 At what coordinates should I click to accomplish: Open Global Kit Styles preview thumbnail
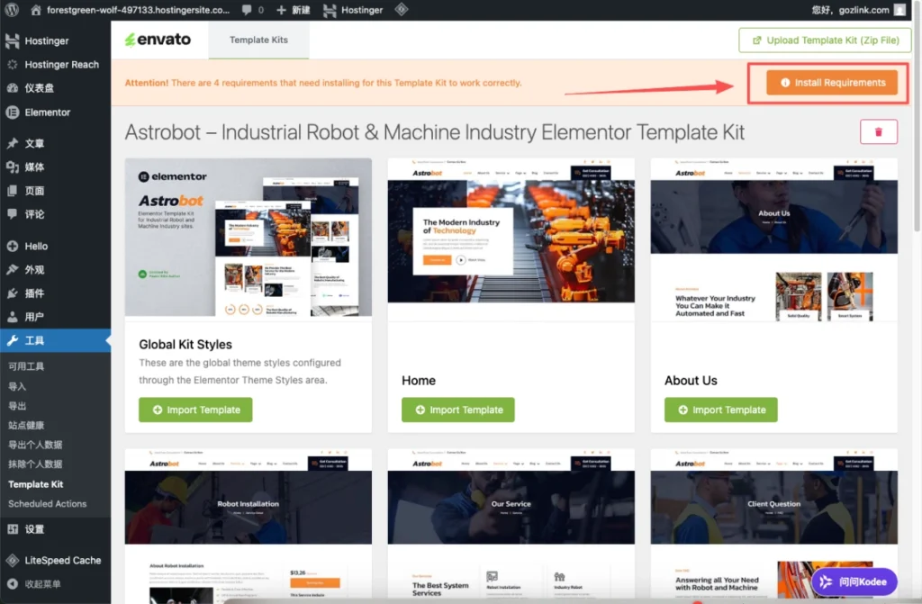click(x=249, y=237)
